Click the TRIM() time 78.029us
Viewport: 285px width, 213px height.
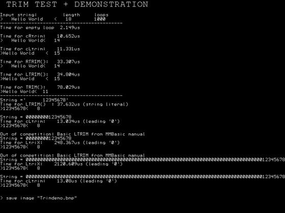pos(68,87)
